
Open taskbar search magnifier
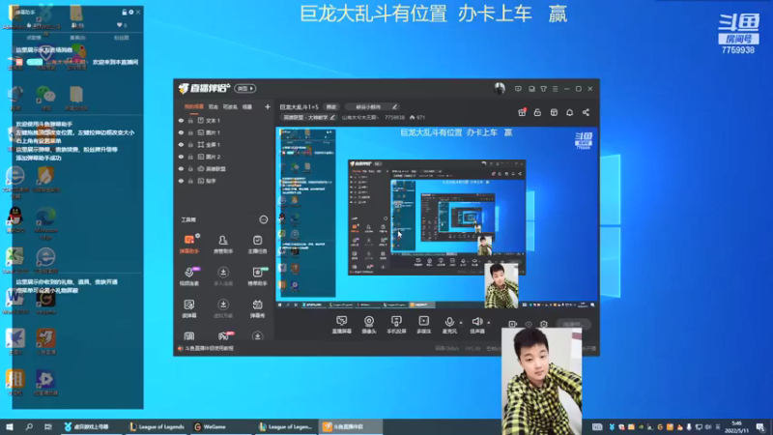tap(29, 426)
